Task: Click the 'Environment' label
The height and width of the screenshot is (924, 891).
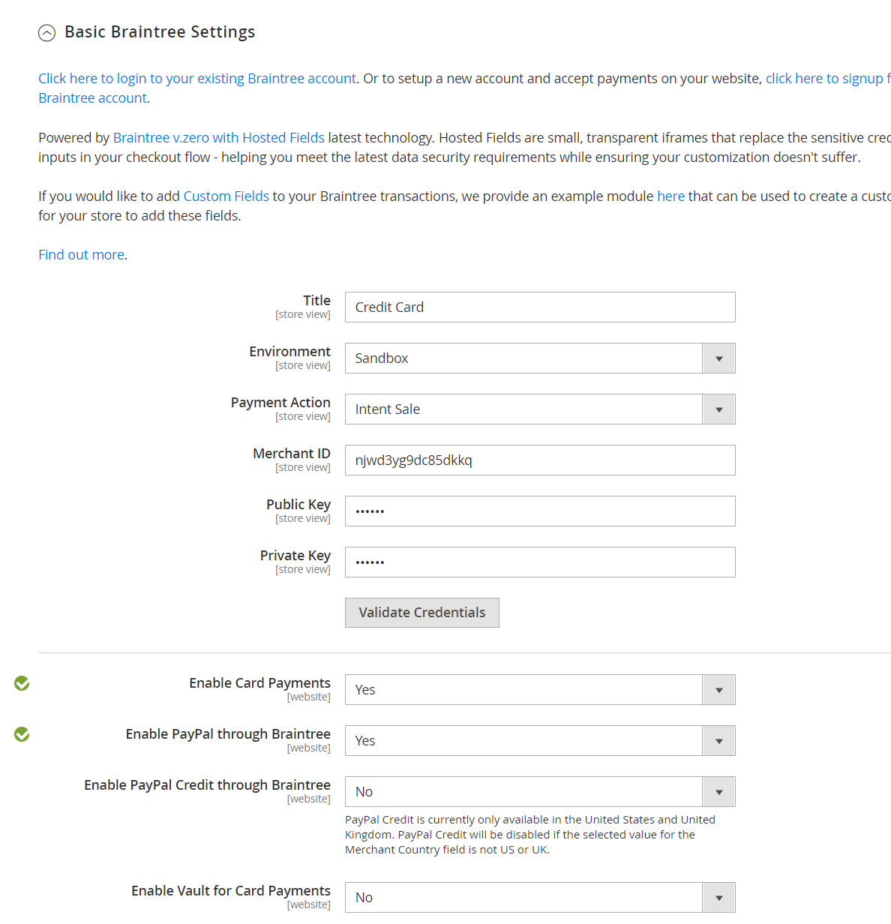Action: tap(289, 352)
